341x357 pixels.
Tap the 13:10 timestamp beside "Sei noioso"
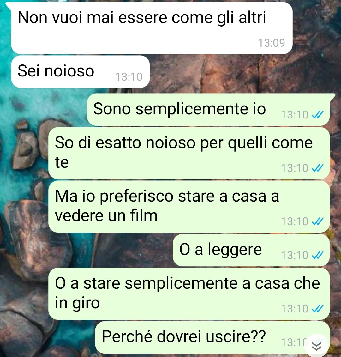pyautogui.click(x=129, y=77)
